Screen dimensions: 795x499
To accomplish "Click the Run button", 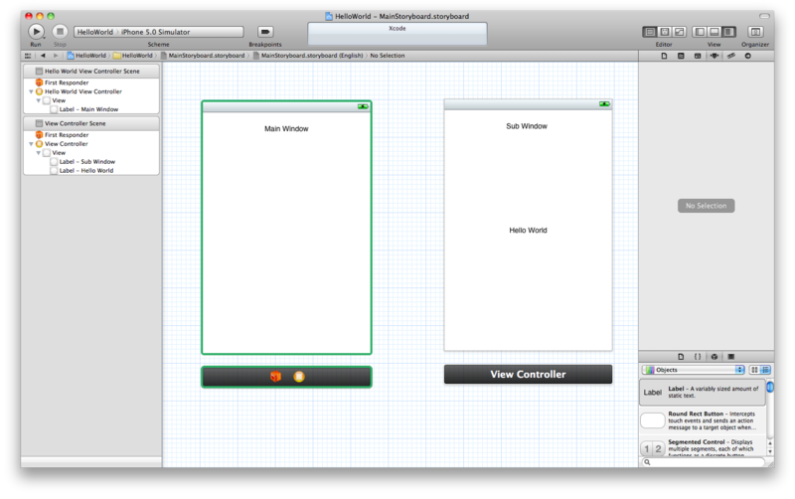I will [x=36, y=32].
